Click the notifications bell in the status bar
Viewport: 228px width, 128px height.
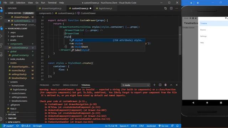point(177,126)
